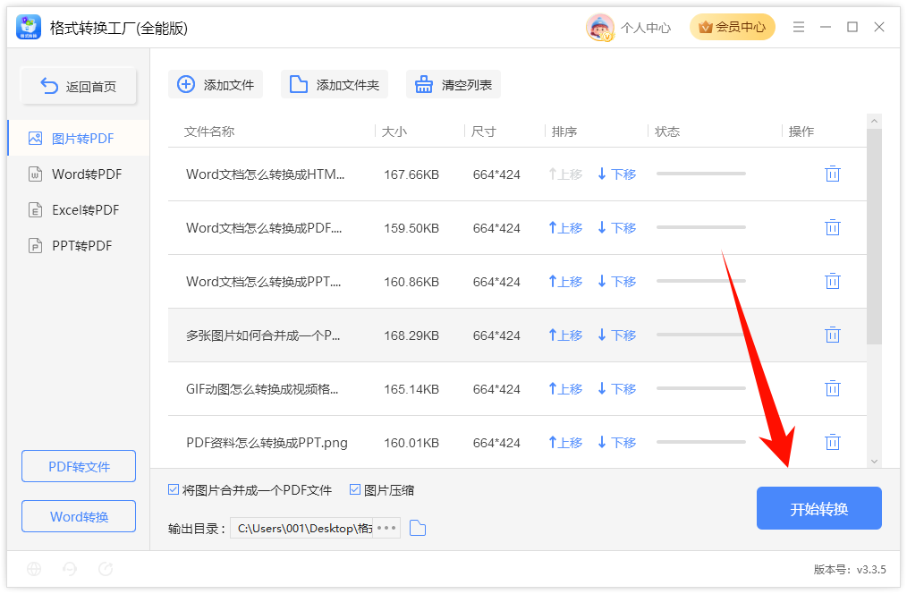Click scrollbar up arrow in file list
This screenshot has height=594, width=907.
click(x=874, y=121)
